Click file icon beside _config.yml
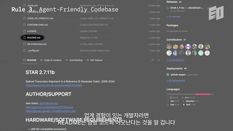233x131 pixels. [24, 51]
